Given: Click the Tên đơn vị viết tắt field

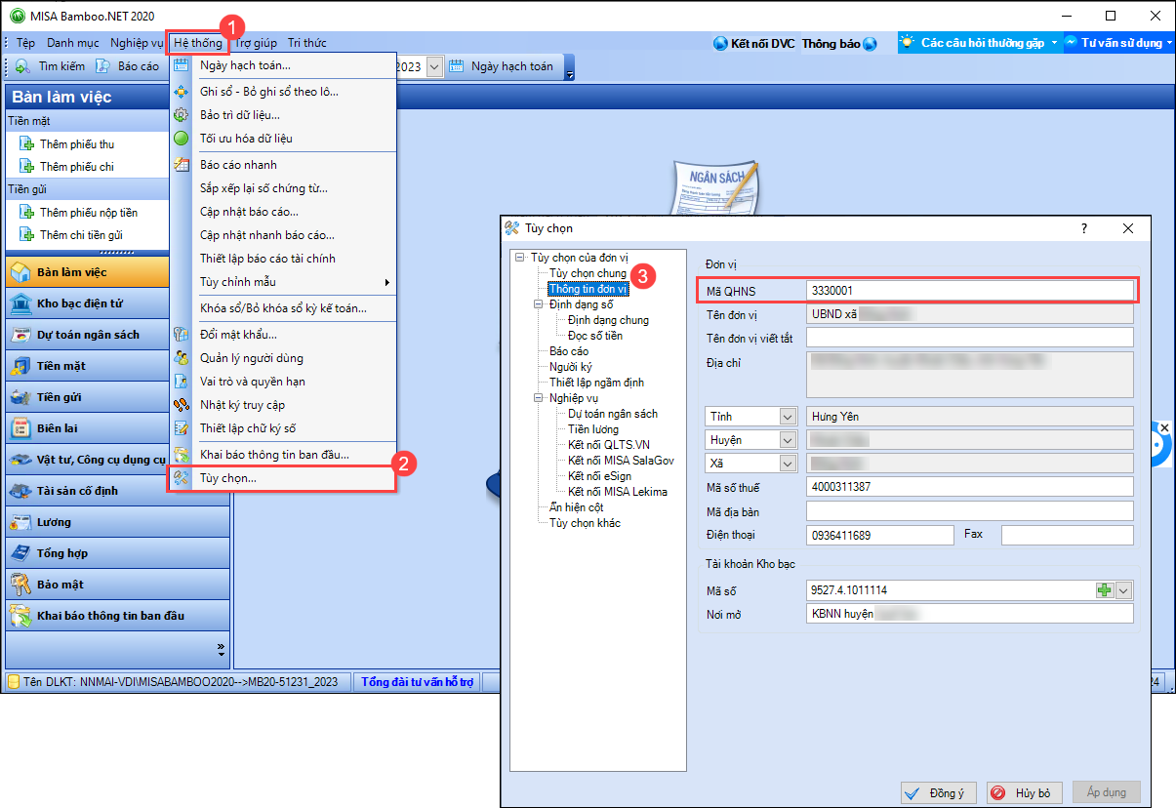Looking at the screenshot, I should click(970, 338).
